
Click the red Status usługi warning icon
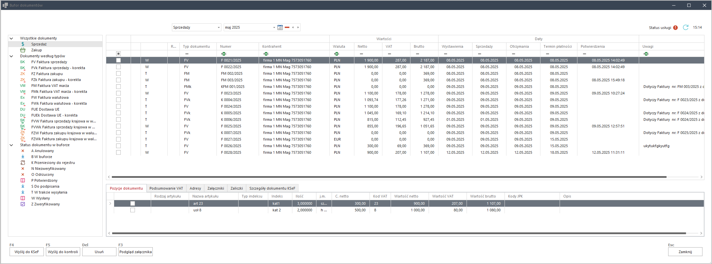675,28
